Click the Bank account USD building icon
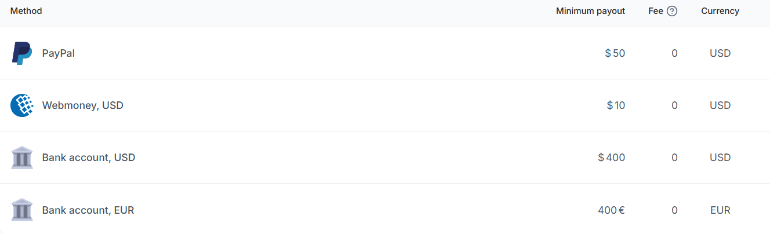The image size is (770, 234). pos(22,158)
